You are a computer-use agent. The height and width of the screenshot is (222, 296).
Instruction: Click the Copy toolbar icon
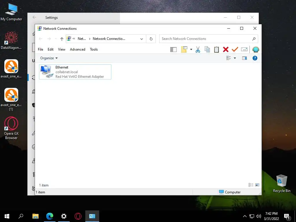point(207,49)
